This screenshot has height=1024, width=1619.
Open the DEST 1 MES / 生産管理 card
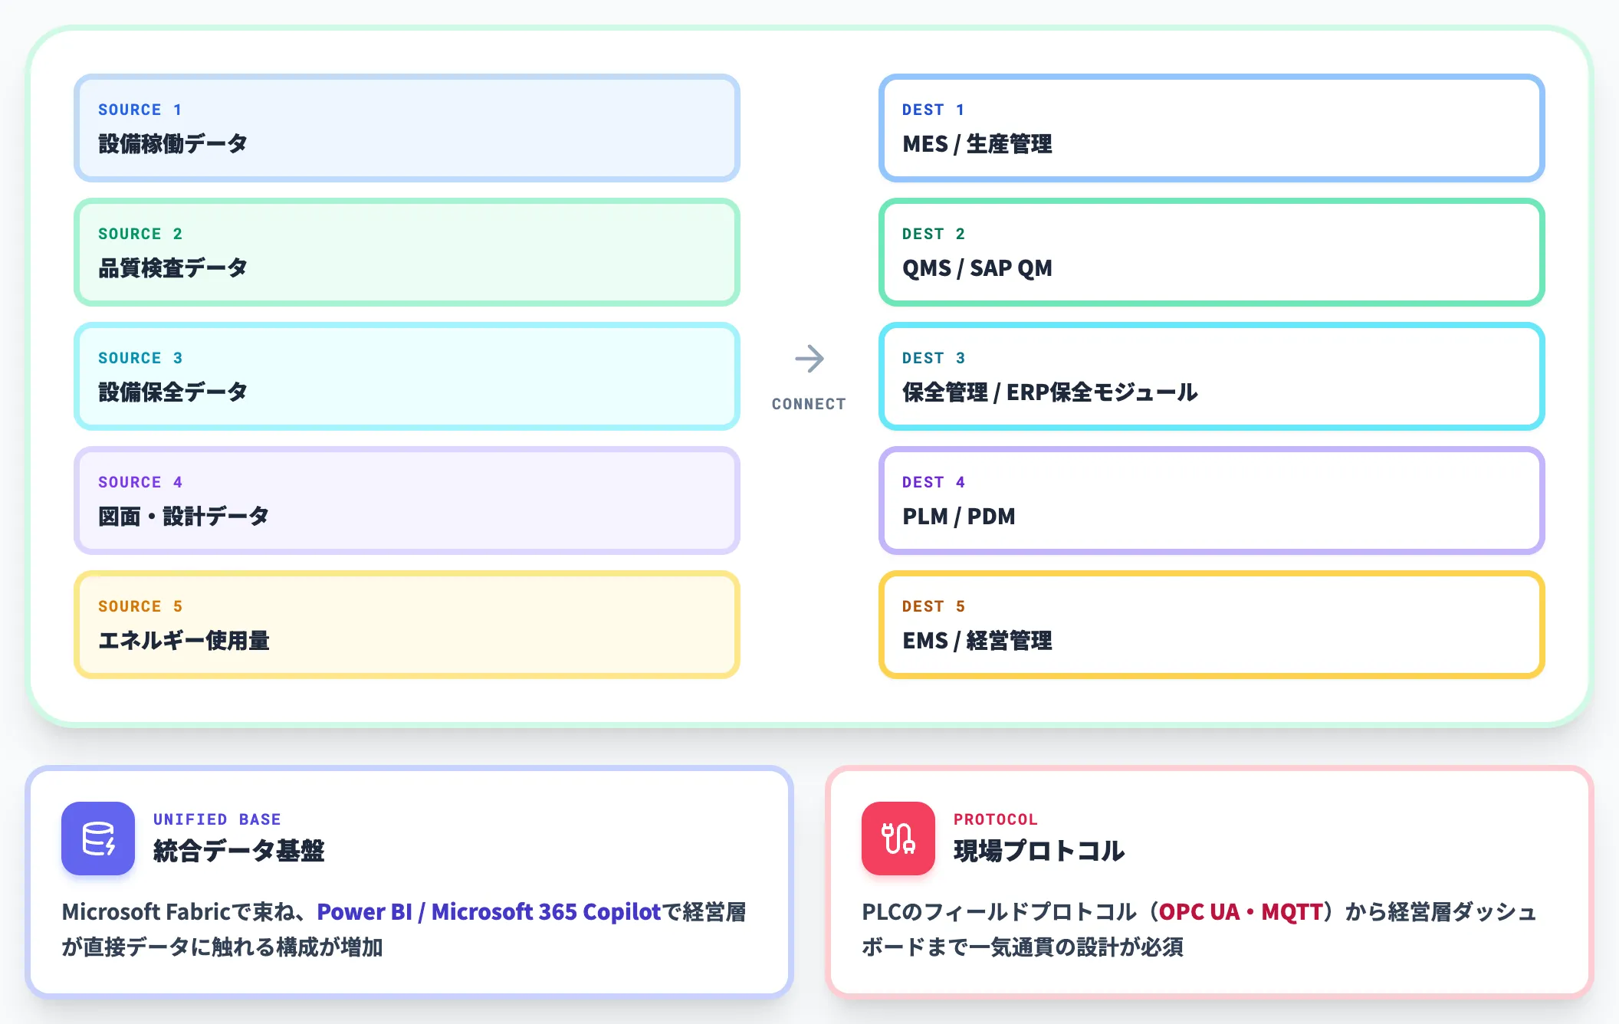point(1211,128)
